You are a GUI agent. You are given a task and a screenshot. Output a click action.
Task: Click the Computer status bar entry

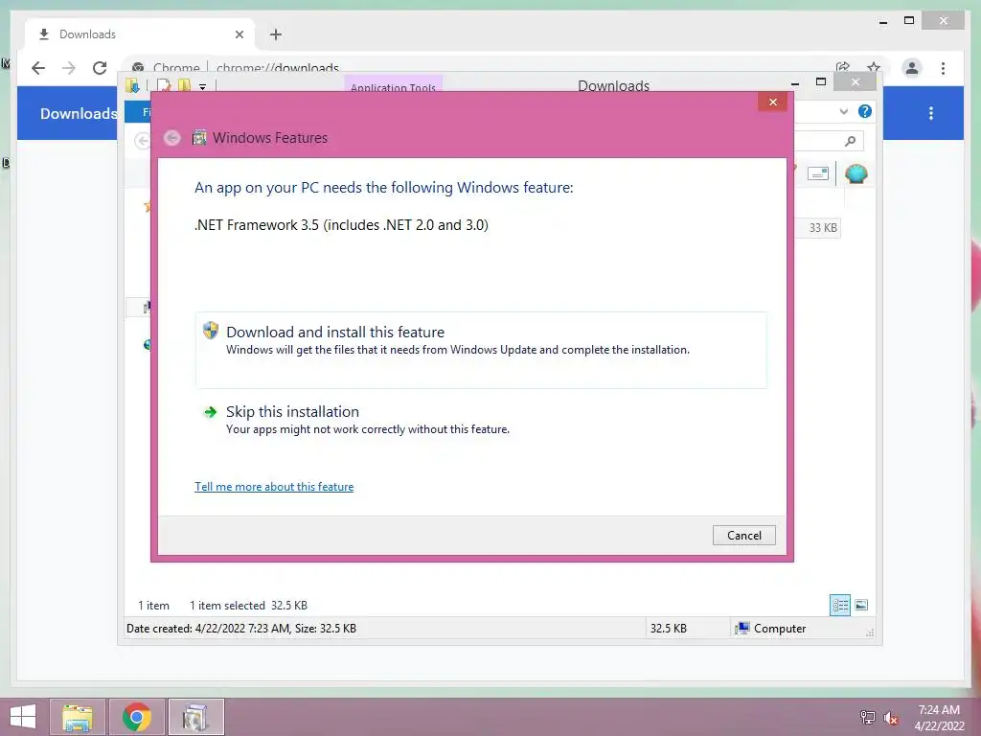pyautogui.click(x=771, y=629)
